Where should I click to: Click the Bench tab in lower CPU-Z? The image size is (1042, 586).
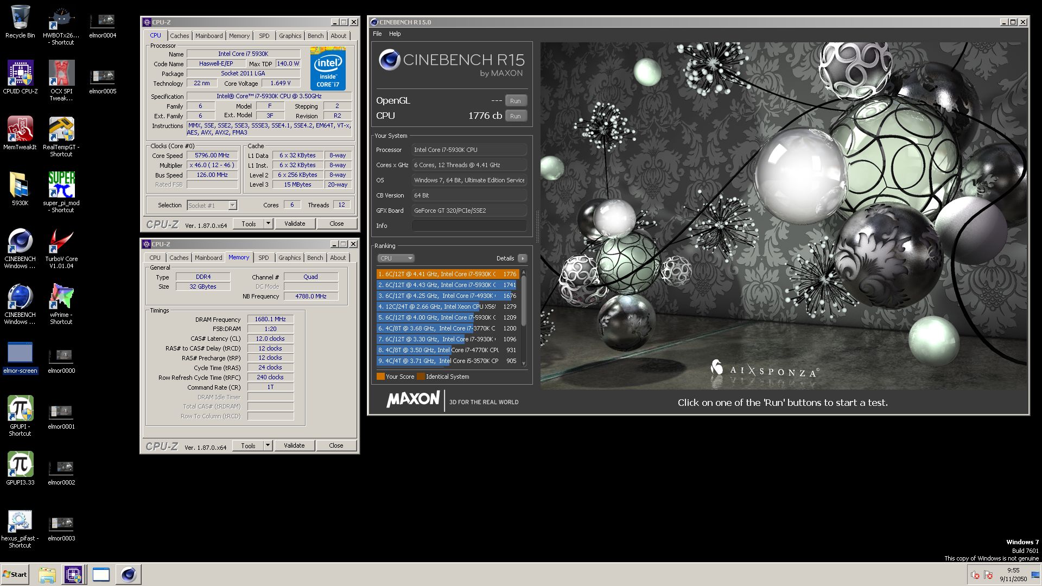[x=315, y=258]
